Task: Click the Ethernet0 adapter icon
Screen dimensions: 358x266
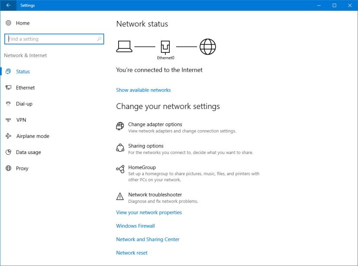Action: [x=165, y=47]
